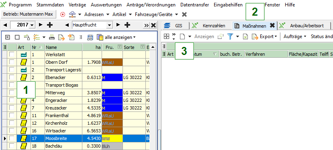Image resolution: width=333 pixels, height=150 pixels.
Task: Click import document icon with incoming arrow
Action: click(x=71, y=37)
